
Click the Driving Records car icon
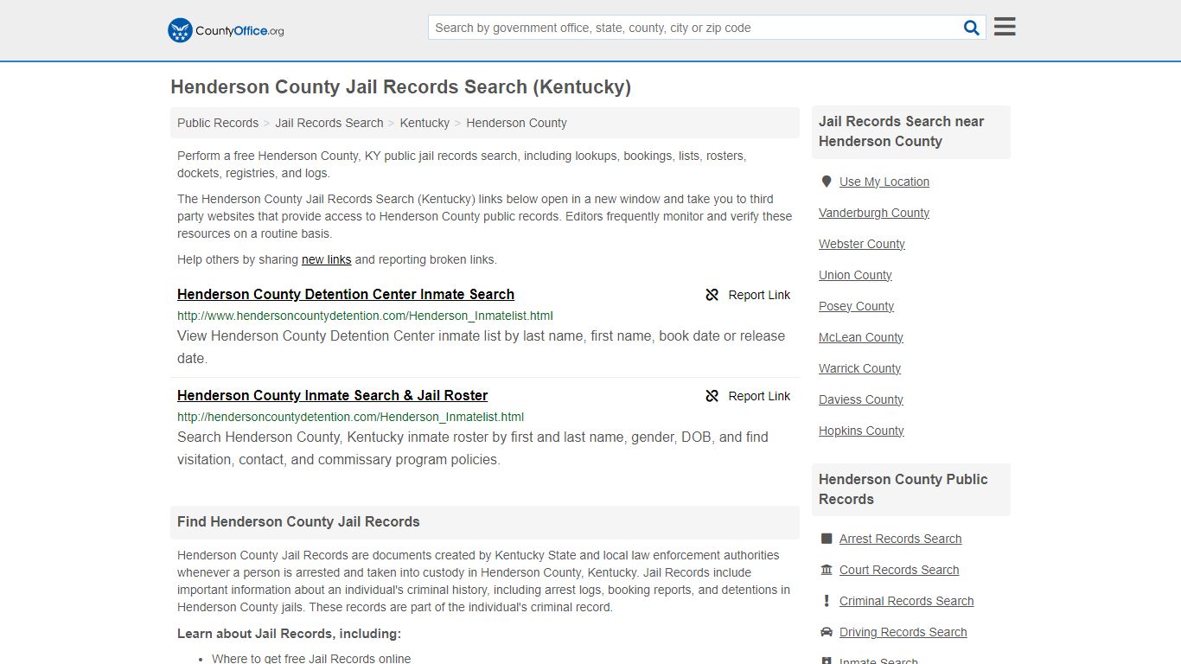[x=827, y=632]
